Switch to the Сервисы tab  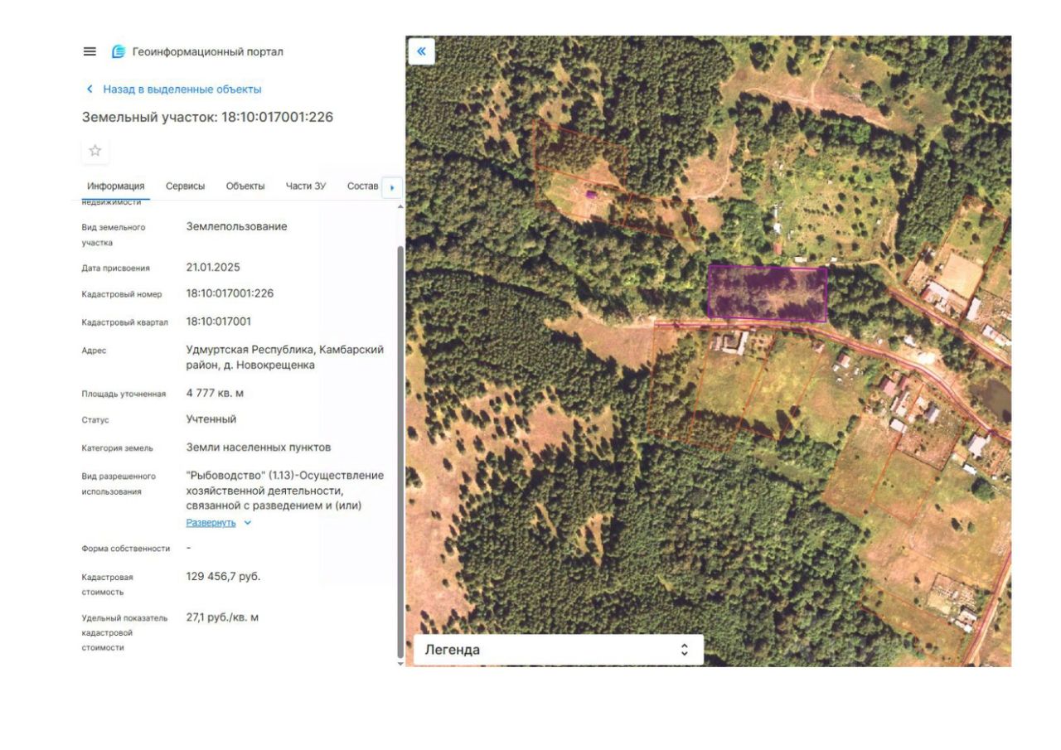[185, 186]
